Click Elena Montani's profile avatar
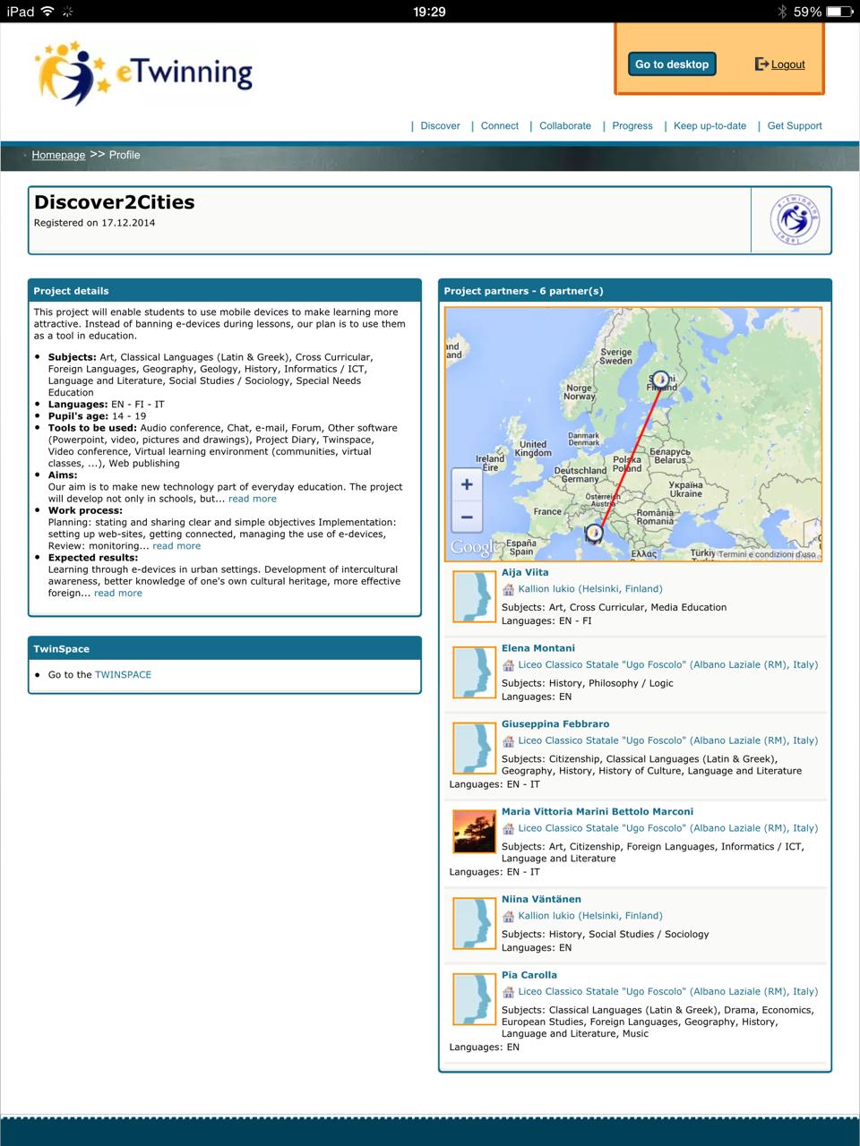 click(x=474, y=672)
